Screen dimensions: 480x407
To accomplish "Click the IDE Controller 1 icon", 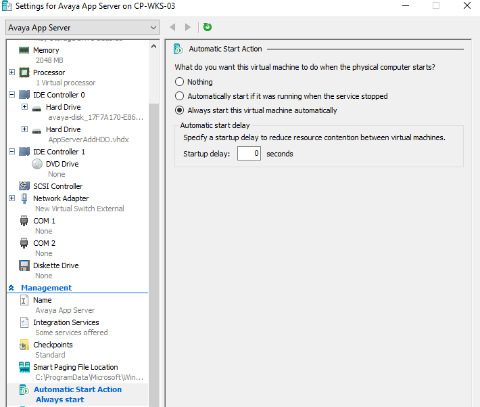I will click(24, 152).
